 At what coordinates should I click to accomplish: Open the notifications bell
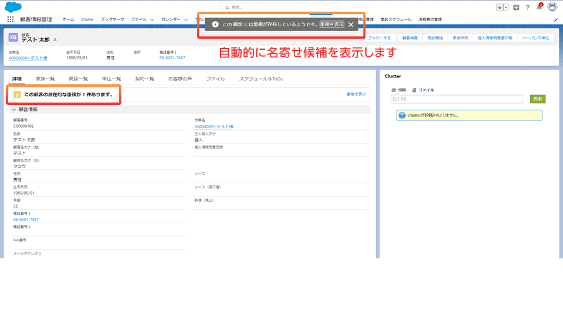click(539, 7)
